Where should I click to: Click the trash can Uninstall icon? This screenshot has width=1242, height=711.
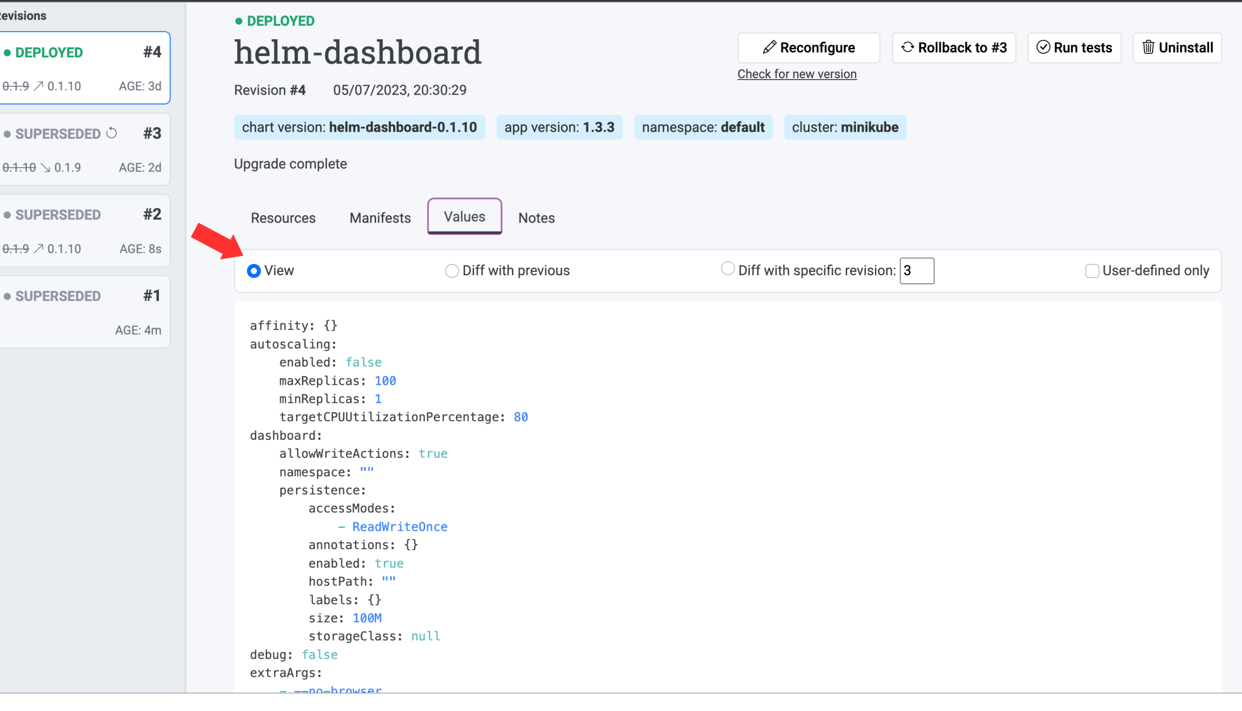(x=1148, y=48)
